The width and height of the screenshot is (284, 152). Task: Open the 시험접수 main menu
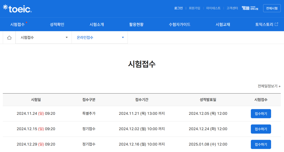tap(18, 24)
